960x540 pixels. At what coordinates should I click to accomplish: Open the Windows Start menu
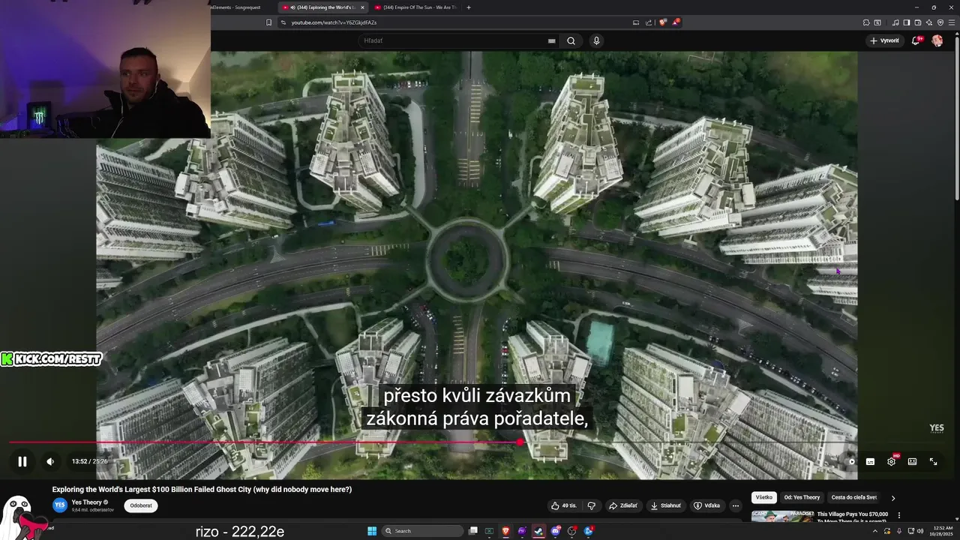click(x=372, y=531)
